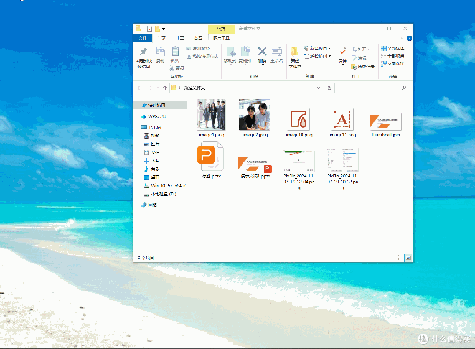Image resolution: width=475 pixels, height=349 pixels.
Task: Open Customize Quick Access Toolbar dropdown
Action: coord(164,29)
